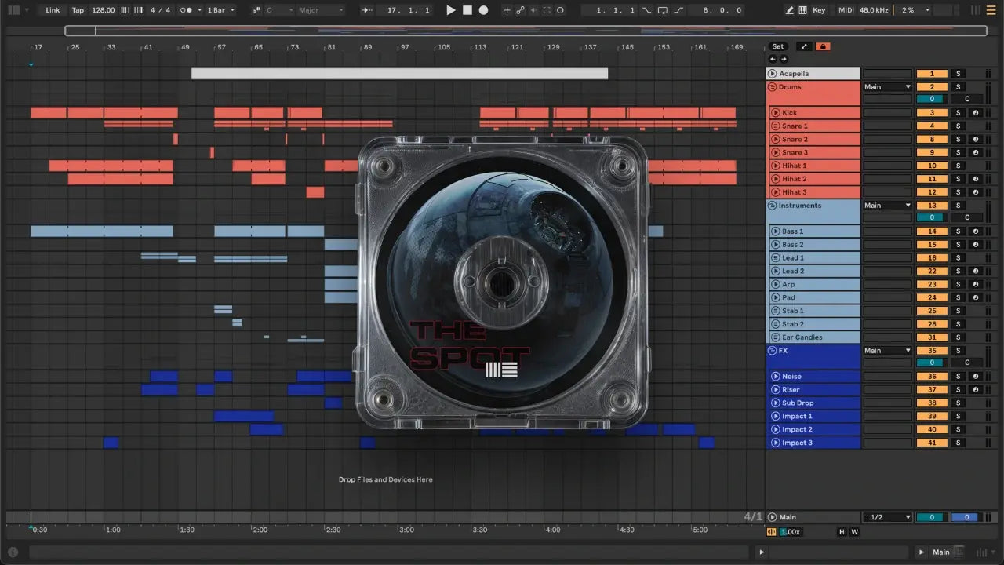Image resolution: width=1004 pixels, height=565 pixels.
Task: Click the Set locator button
Action: click(777, 46)
